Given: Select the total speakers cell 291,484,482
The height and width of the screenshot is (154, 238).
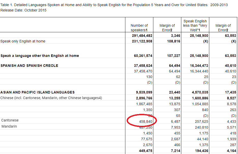Looking at the screenshot, I should point(142,36).
